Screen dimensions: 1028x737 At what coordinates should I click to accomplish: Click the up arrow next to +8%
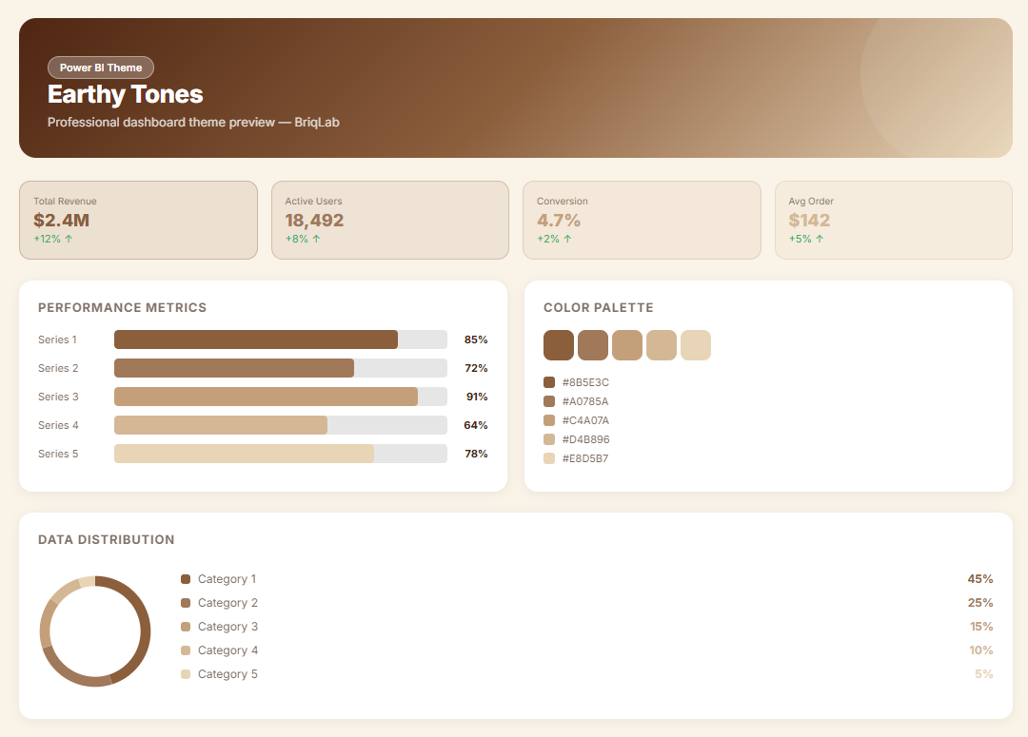click(x=316, y=239)
